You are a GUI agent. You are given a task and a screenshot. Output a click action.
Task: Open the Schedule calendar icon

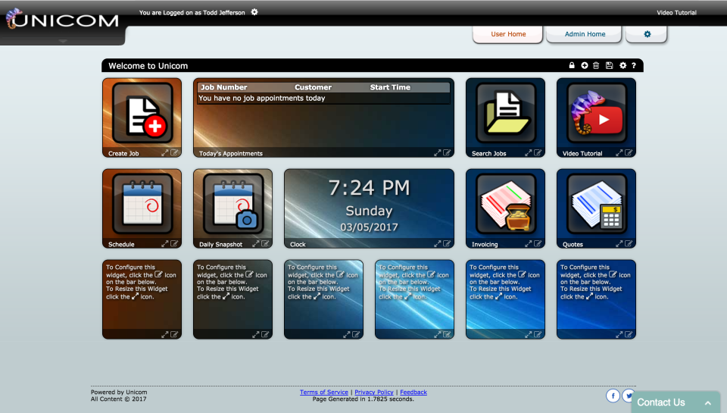pos(142,204)
